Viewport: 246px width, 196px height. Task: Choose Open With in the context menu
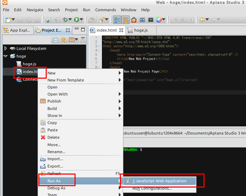[x=80, y=94]
